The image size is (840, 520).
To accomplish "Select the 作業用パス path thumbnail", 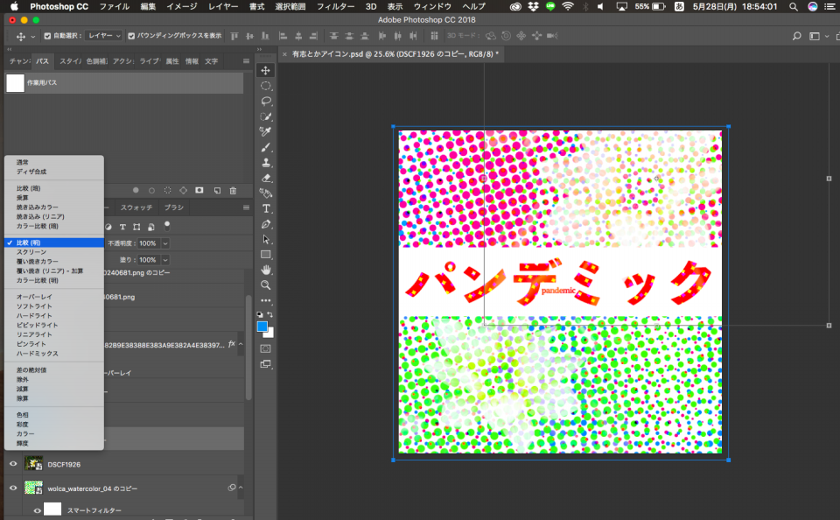I will (x=16, y=82).
